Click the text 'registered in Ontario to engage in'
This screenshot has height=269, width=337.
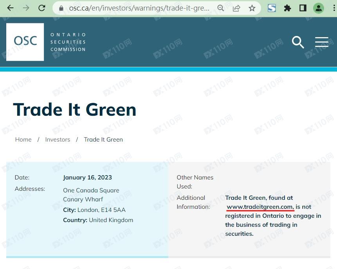point(273,216)
